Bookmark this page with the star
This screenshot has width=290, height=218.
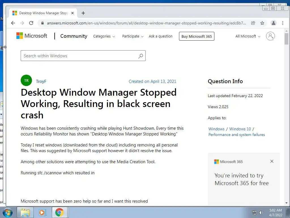click(262, 23)
